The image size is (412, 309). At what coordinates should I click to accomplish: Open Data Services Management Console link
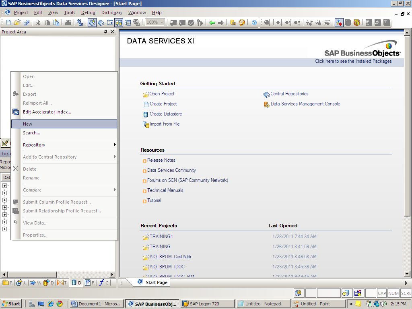(x=305, y=104)
